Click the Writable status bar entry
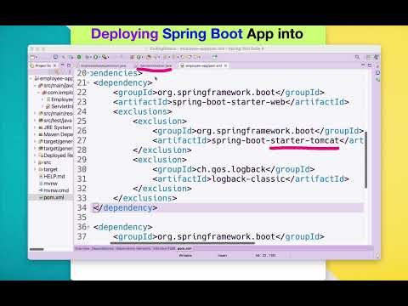Image resolution: width=408 pixels, height=306 pixels. [185, 255]
